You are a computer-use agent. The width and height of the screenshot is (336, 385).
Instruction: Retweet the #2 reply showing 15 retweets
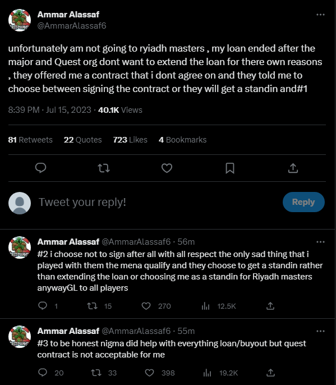point(93,306)
